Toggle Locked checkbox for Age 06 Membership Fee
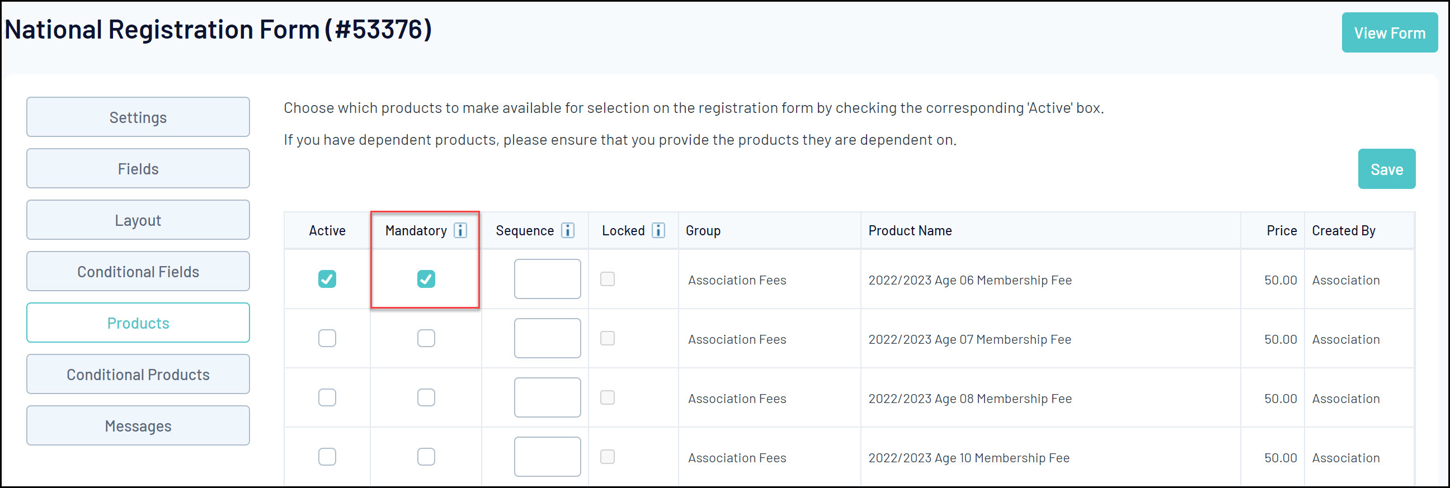 click(608, 279)
